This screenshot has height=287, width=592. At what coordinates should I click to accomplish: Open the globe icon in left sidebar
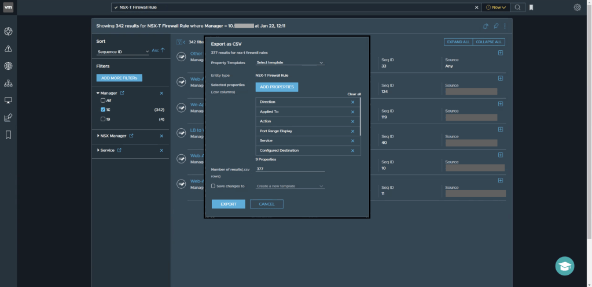tap(8, 66)
